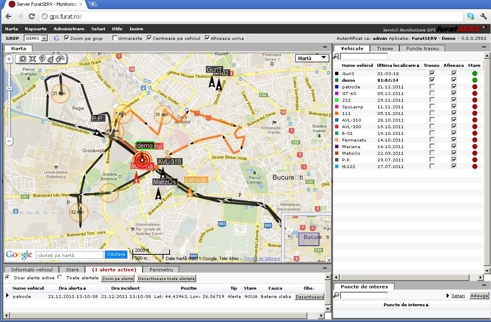Select the MatizOs vehicle marker on map
Image resolution: width=491 pixels, height=322 pixels.
click(158, 193)
